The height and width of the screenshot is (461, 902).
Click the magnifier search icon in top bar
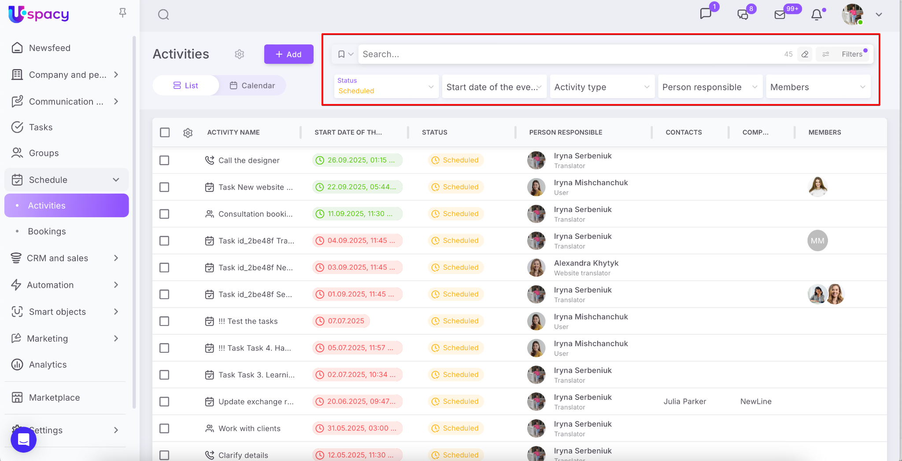point(163,15)
